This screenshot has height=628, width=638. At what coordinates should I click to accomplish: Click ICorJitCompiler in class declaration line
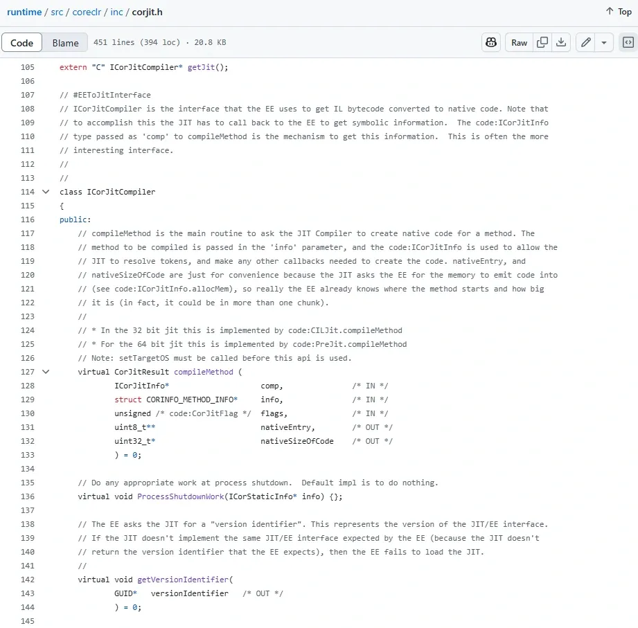[x=121, y=192]
